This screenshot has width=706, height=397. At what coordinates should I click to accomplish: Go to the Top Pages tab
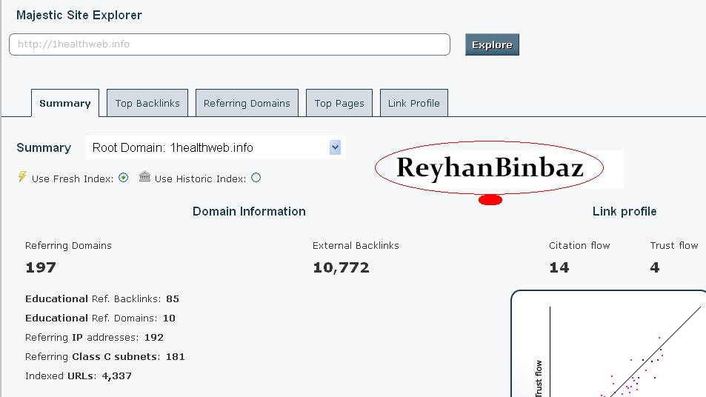(339, 103)
